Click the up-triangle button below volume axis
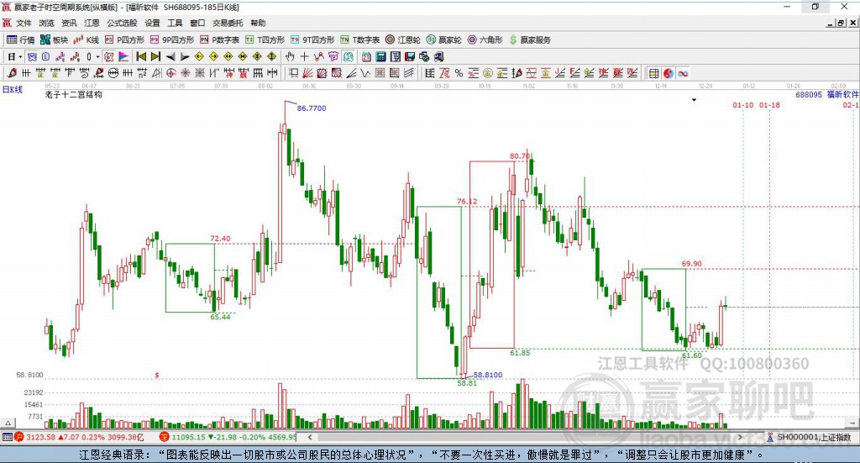The width and height of the screenshot is (860, 463). tap(8, 423)
